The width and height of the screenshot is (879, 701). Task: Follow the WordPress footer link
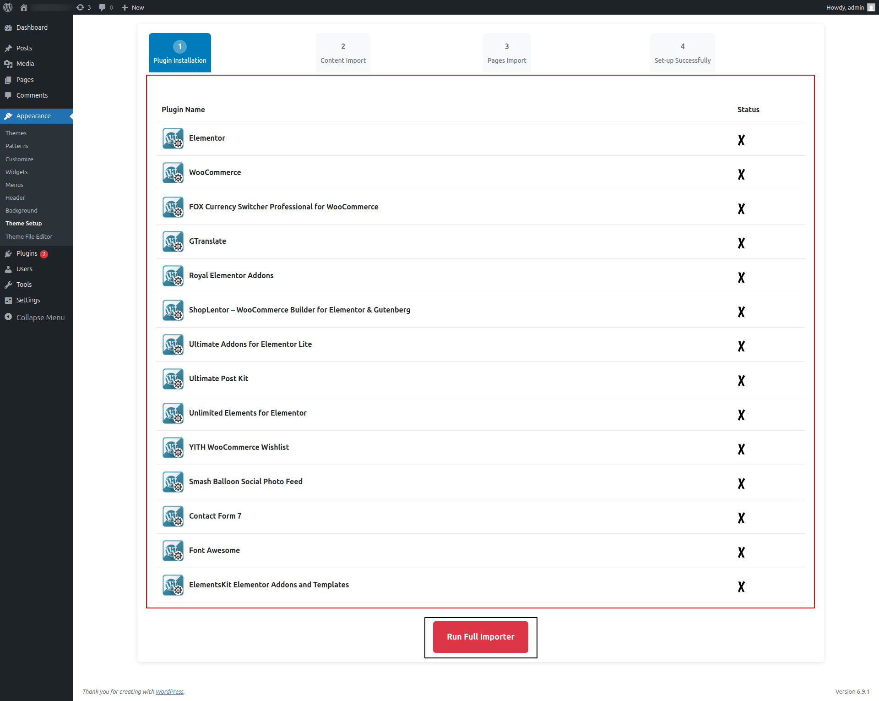click(169, 691)
